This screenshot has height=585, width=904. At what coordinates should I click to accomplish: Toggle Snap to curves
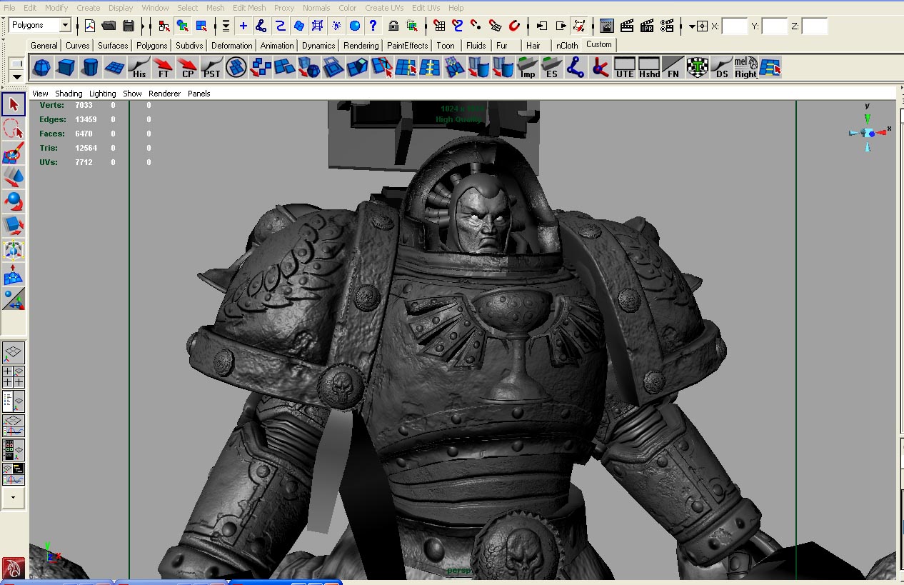point(458,26)
